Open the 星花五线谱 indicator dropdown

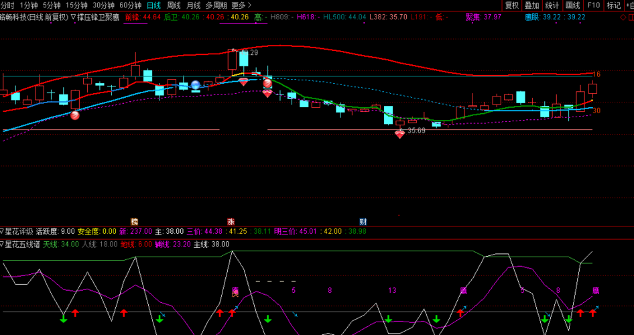tap(1, 244)
